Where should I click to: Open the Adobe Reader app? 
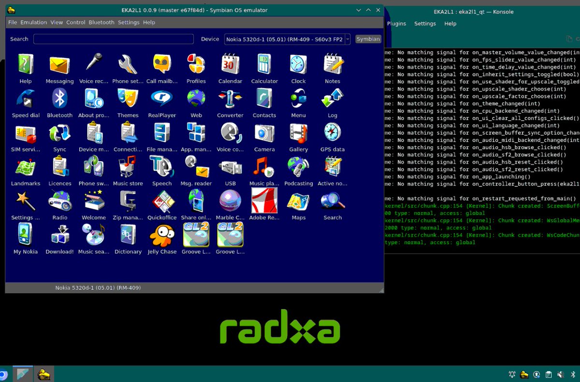(x=264, y=200)
